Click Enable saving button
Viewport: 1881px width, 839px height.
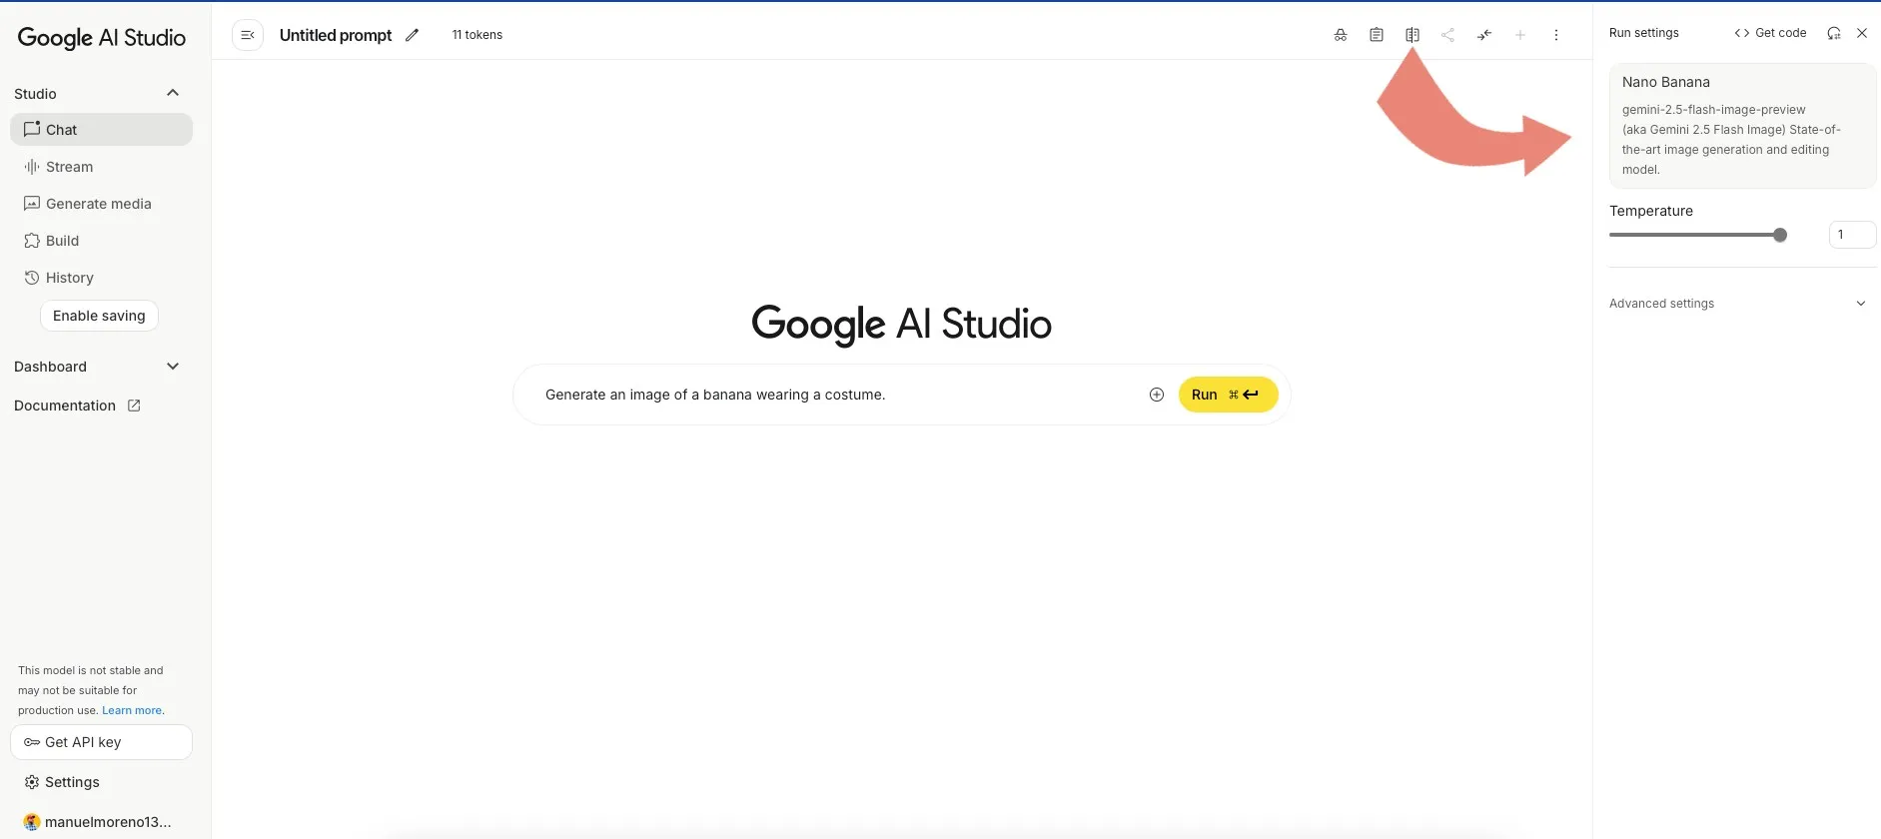[x=99, y=316]
